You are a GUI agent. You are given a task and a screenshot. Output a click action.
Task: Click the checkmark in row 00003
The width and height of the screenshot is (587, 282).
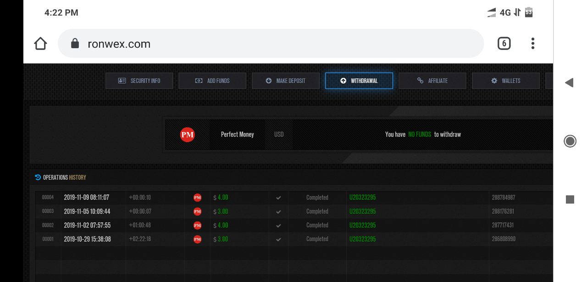click(278, 212)
